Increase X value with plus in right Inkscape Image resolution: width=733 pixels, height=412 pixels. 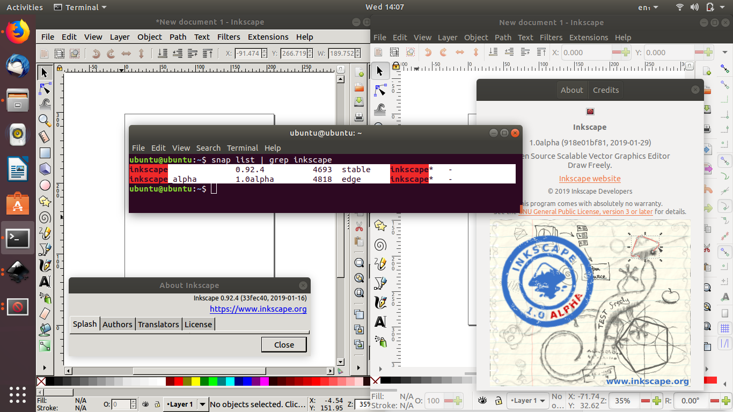click(625, 53)
